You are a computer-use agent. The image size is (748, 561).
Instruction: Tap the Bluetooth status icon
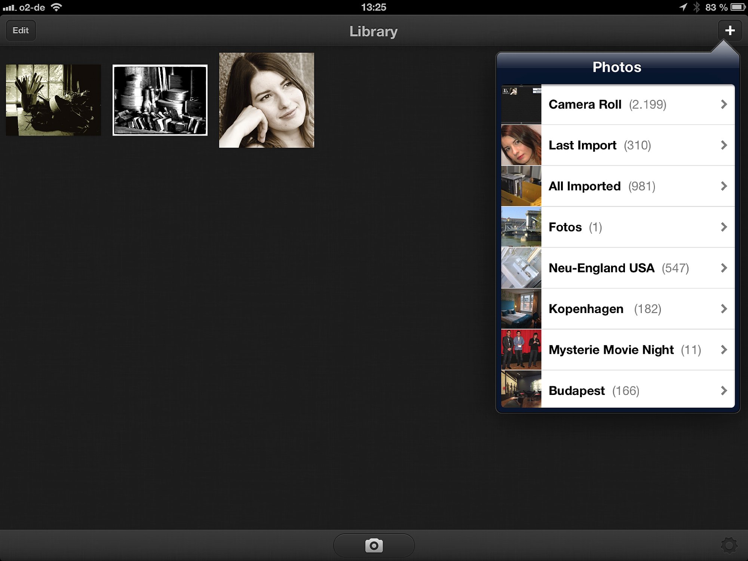coord(696,7)
